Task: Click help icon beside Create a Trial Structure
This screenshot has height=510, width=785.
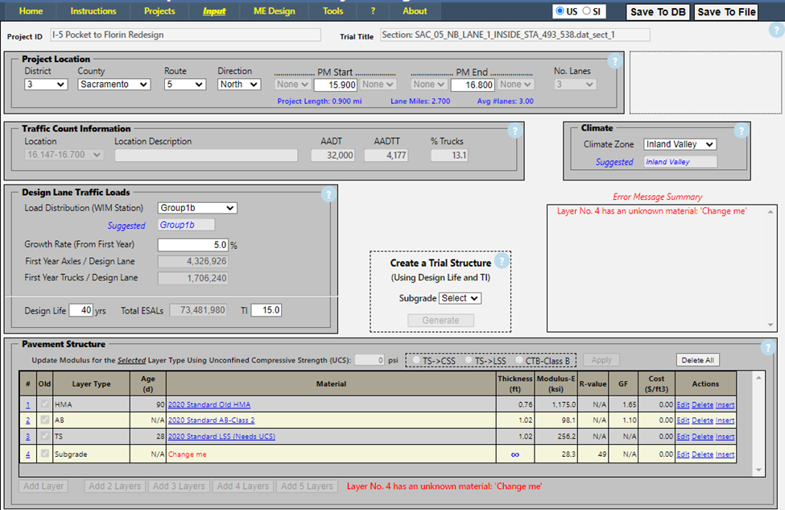Action: tap(502, 261)
